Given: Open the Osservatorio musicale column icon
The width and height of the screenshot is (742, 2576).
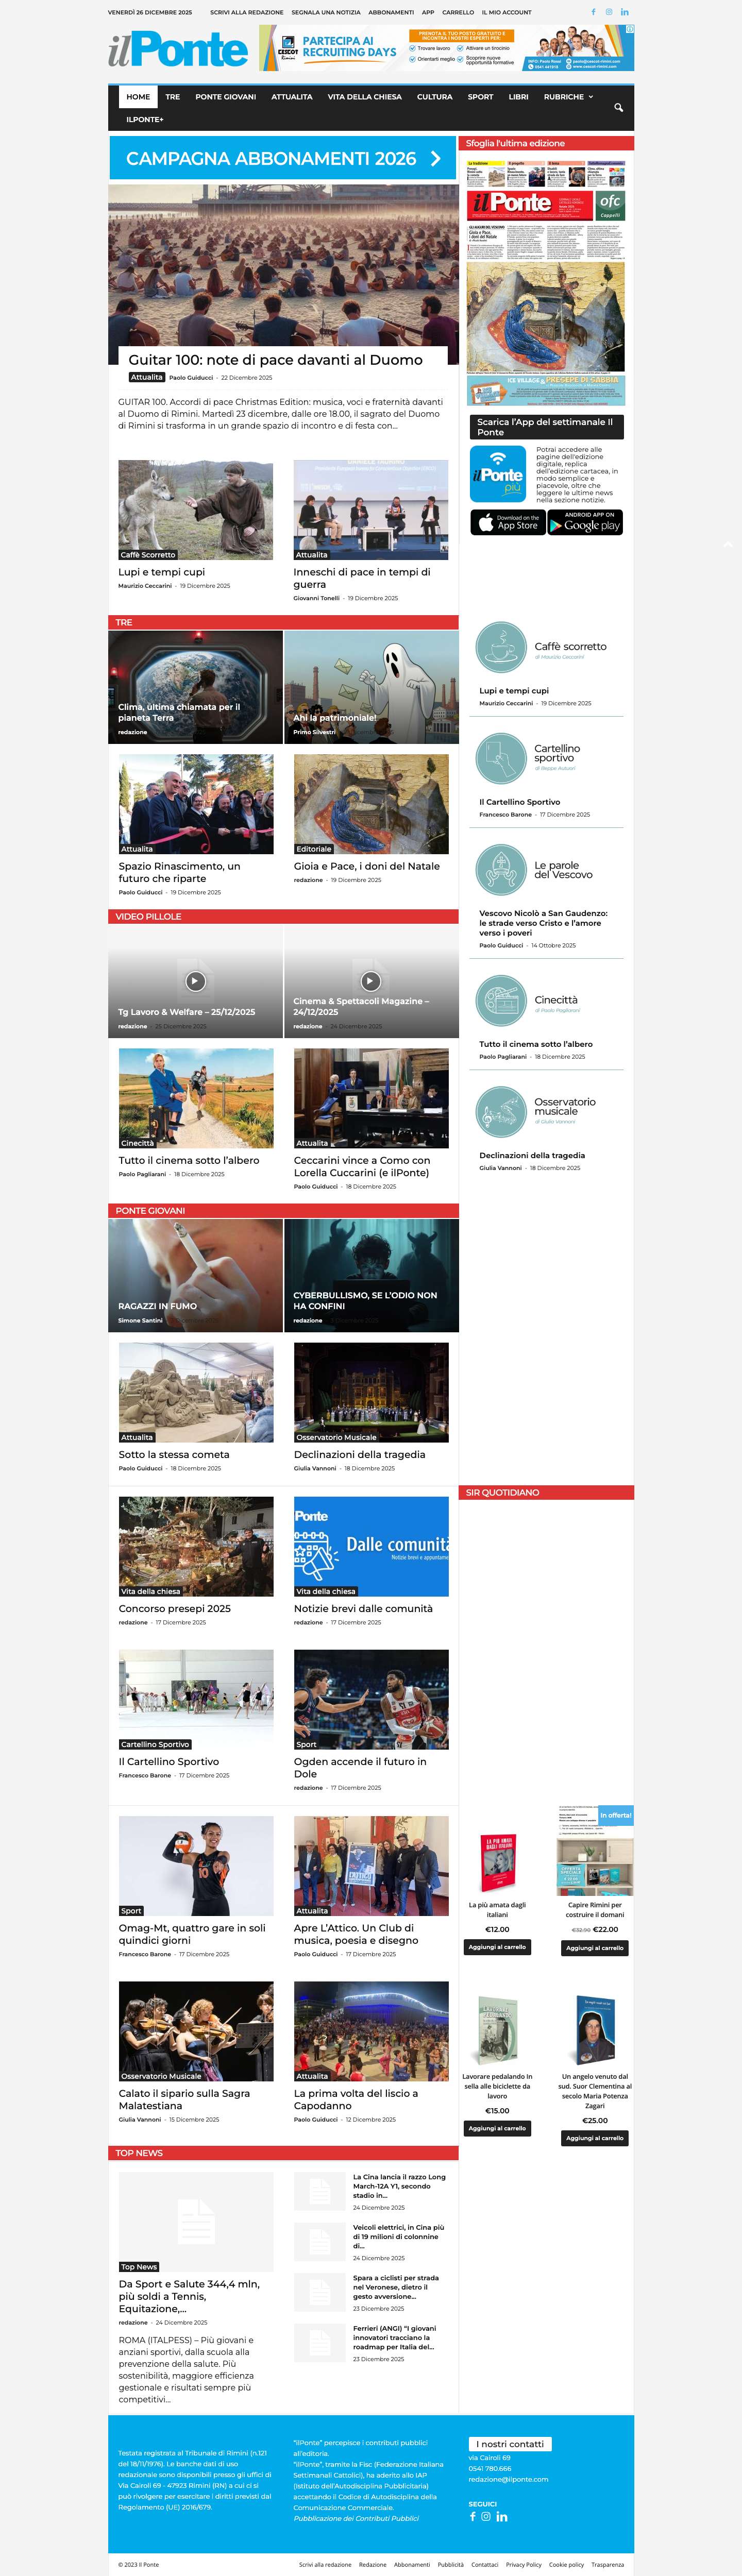Looking at the screenshot, I should [x=500, y=1111].
